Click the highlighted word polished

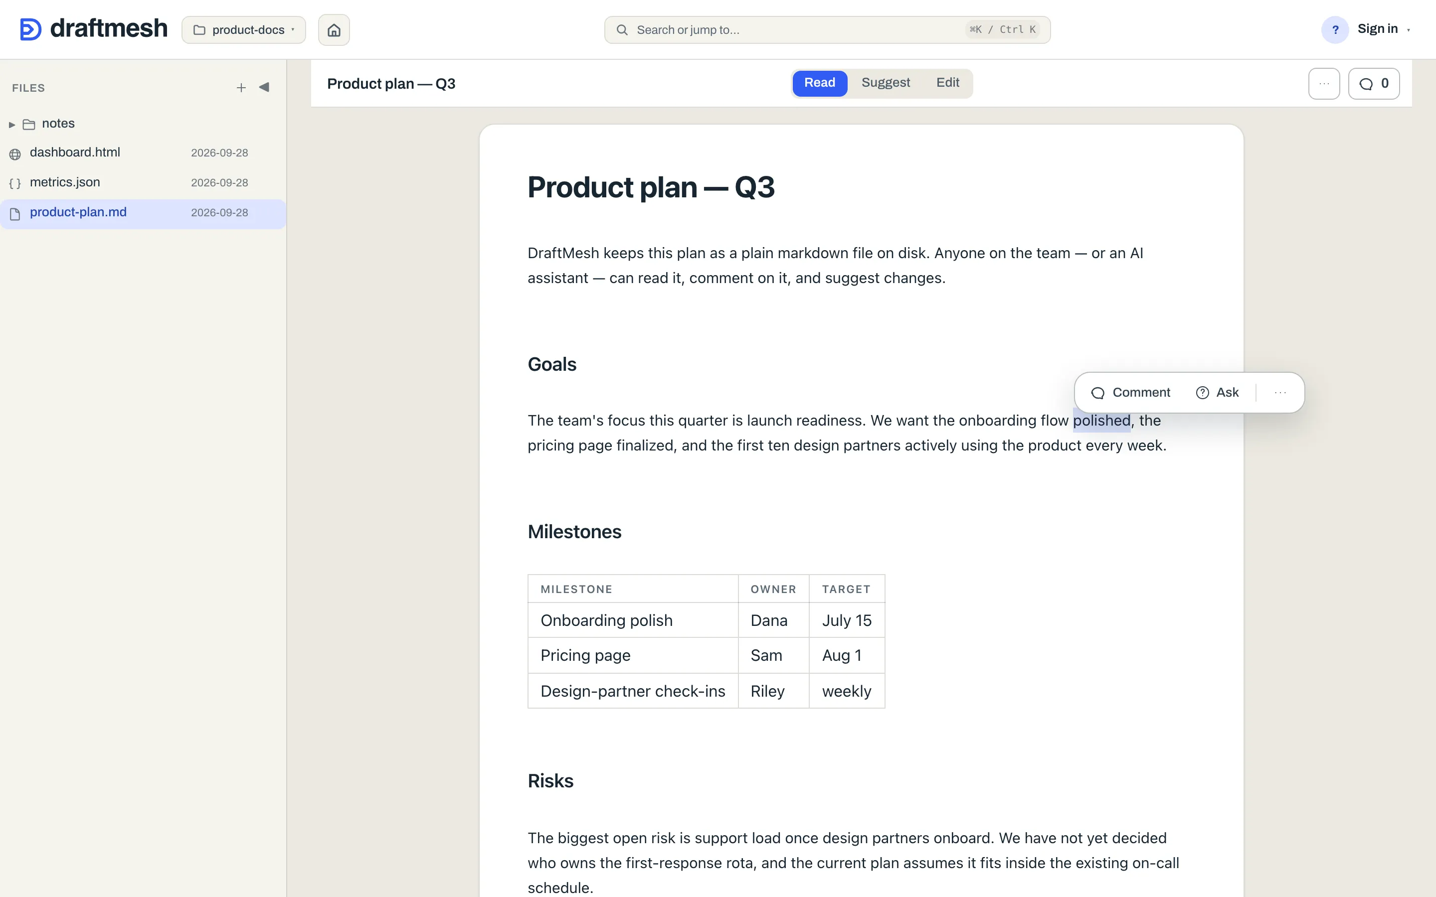click(1101, 421)
